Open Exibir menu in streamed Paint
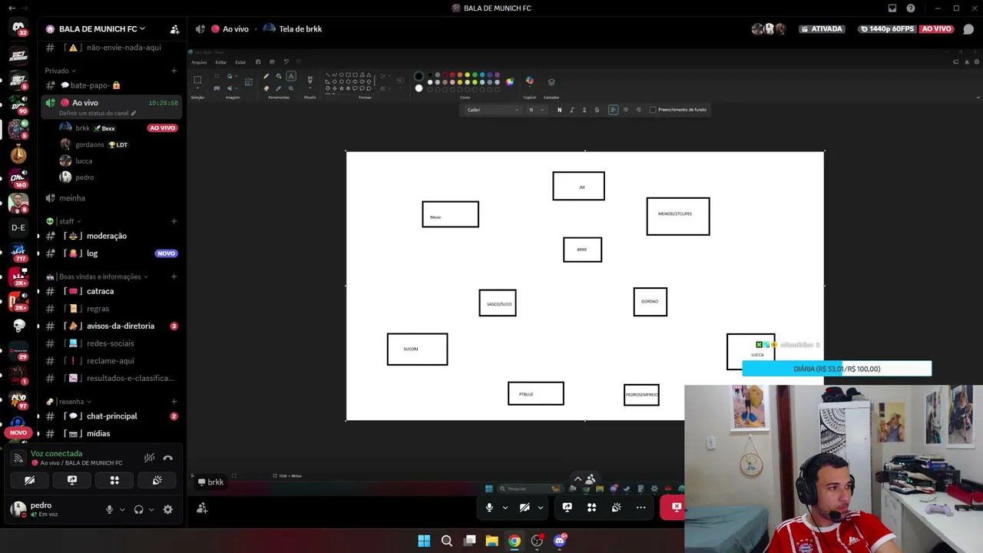Screen dimensions: 983x553 (240, 62)
